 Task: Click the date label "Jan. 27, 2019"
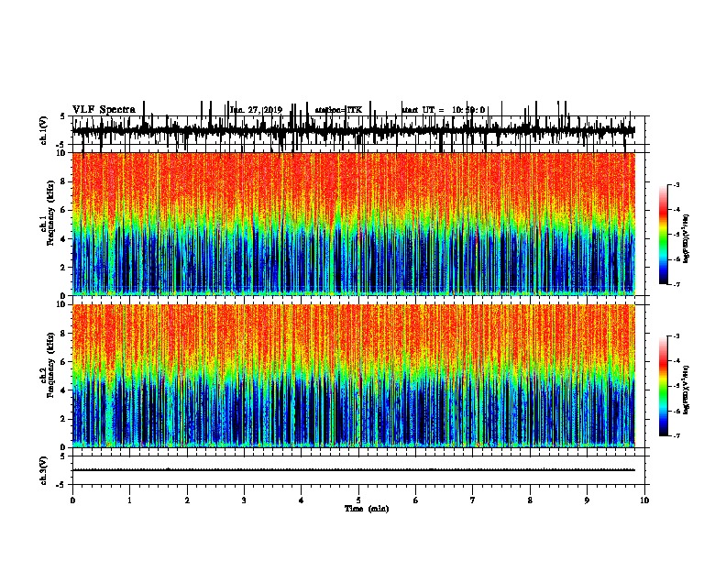256,110
